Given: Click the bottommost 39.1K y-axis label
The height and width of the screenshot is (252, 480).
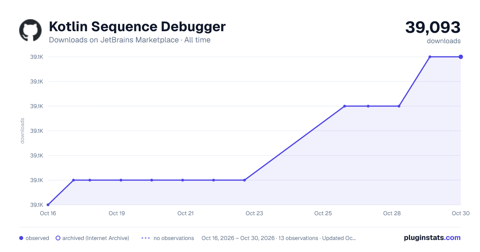Looking at the screenshot, I should tap(37, 205).
